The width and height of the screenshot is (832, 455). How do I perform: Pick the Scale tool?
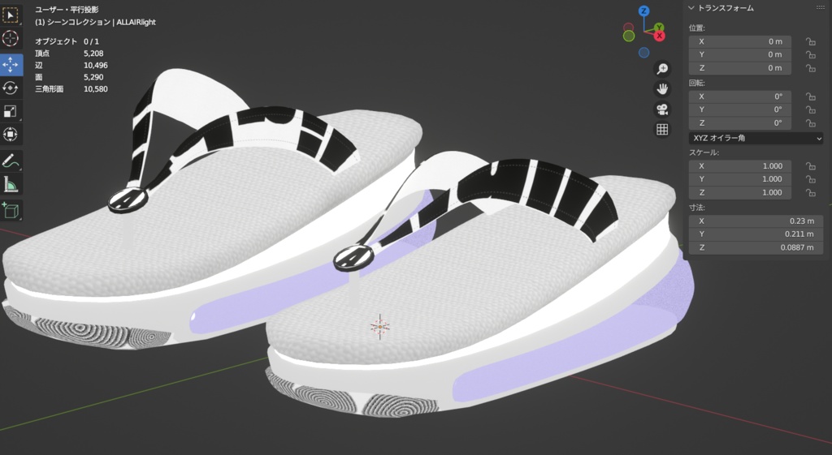[11, 111]
